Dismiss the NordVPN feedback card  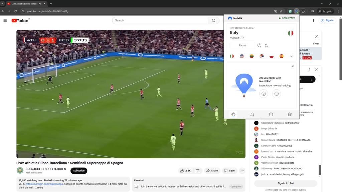(x=293, y=66)
